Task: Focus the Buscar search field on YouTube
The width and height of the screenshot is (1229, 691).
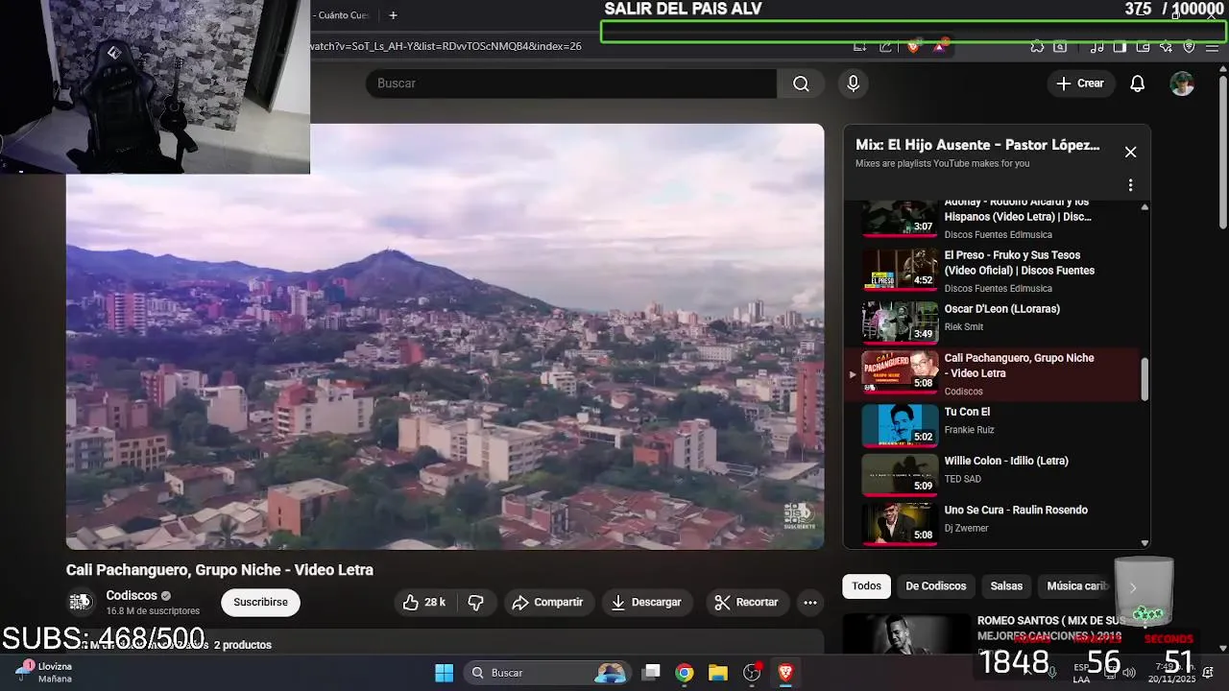Action: coord(571,83)
